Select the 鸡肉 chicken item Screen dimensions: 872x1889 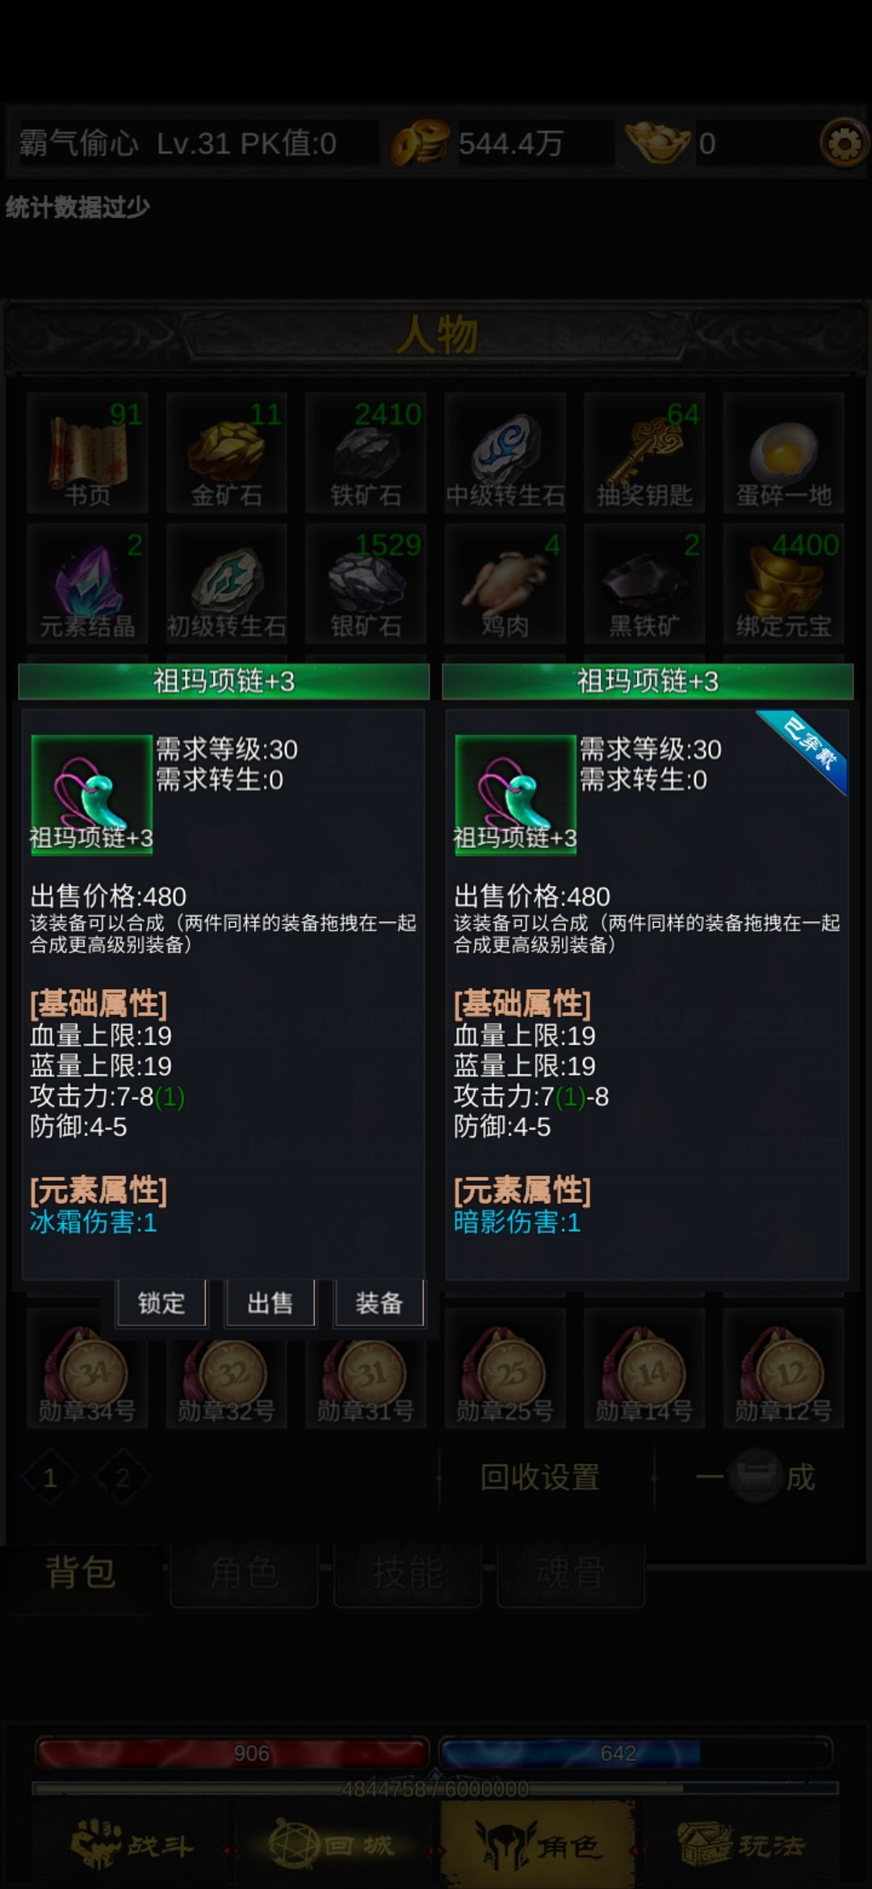click(505, 584)
